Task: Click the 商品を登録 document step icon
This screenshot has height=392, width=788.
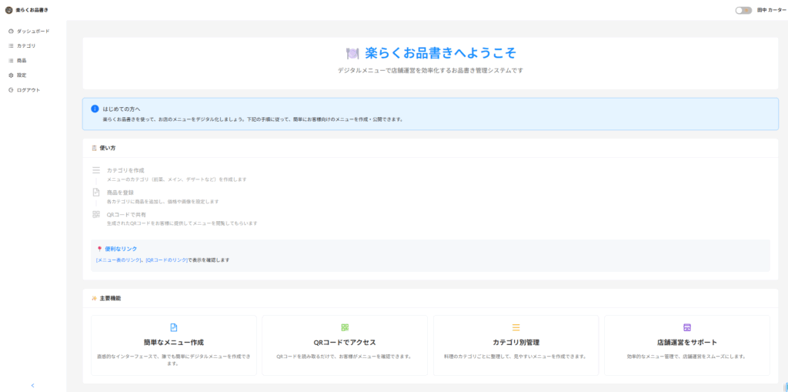Action: coord(96,193)
